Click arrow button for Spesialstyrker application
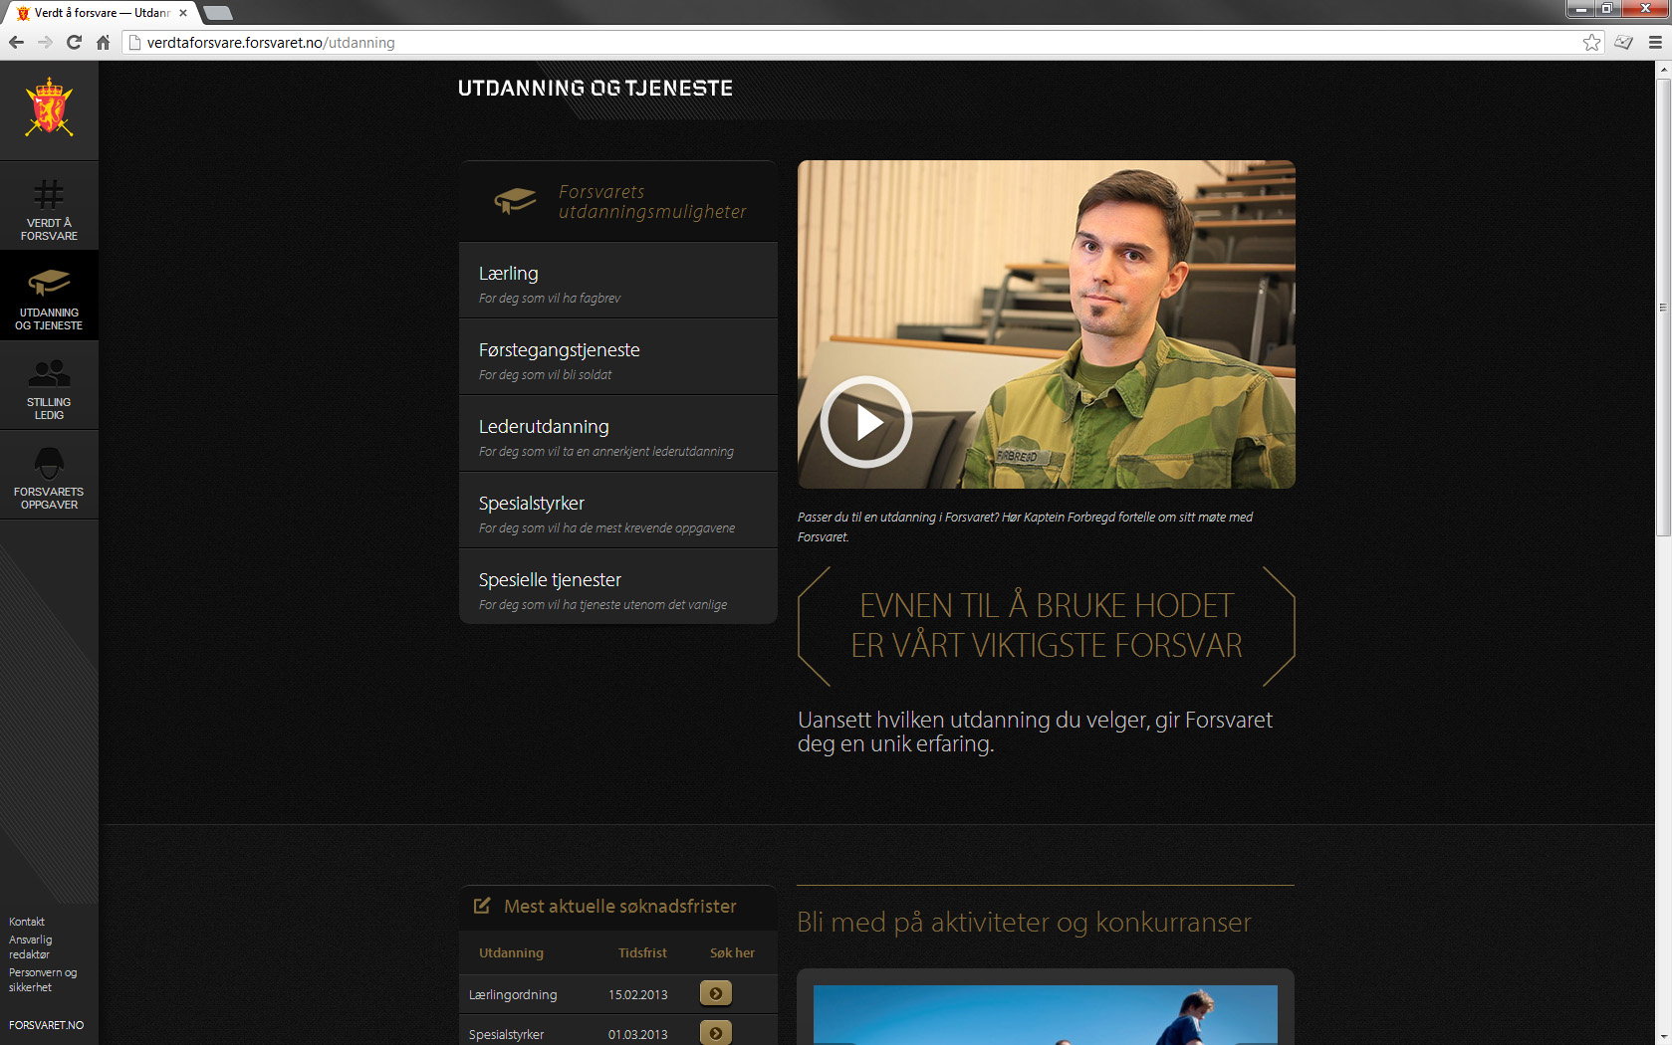 coord(716,1032)
